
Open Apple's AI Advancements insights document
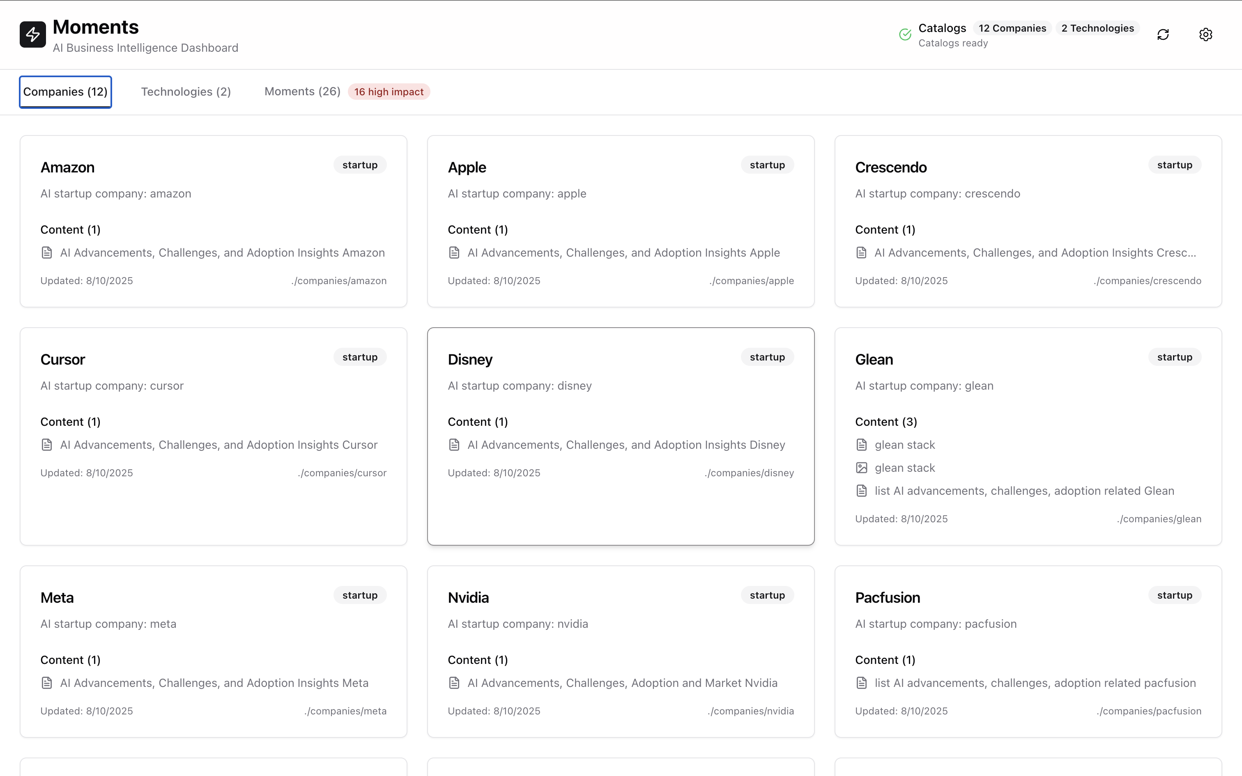623,253
